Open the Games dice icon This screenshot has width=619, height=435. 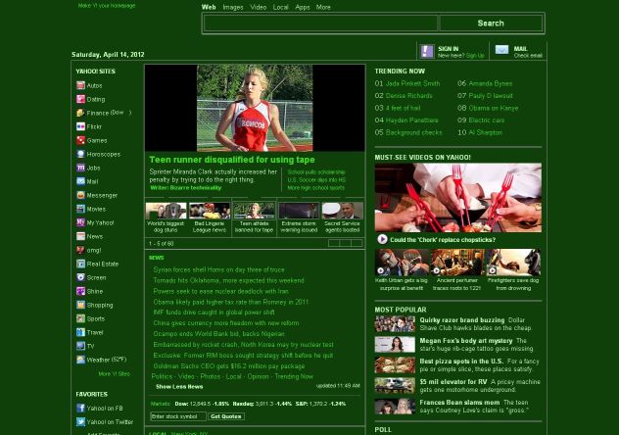(x=80, y=140)
